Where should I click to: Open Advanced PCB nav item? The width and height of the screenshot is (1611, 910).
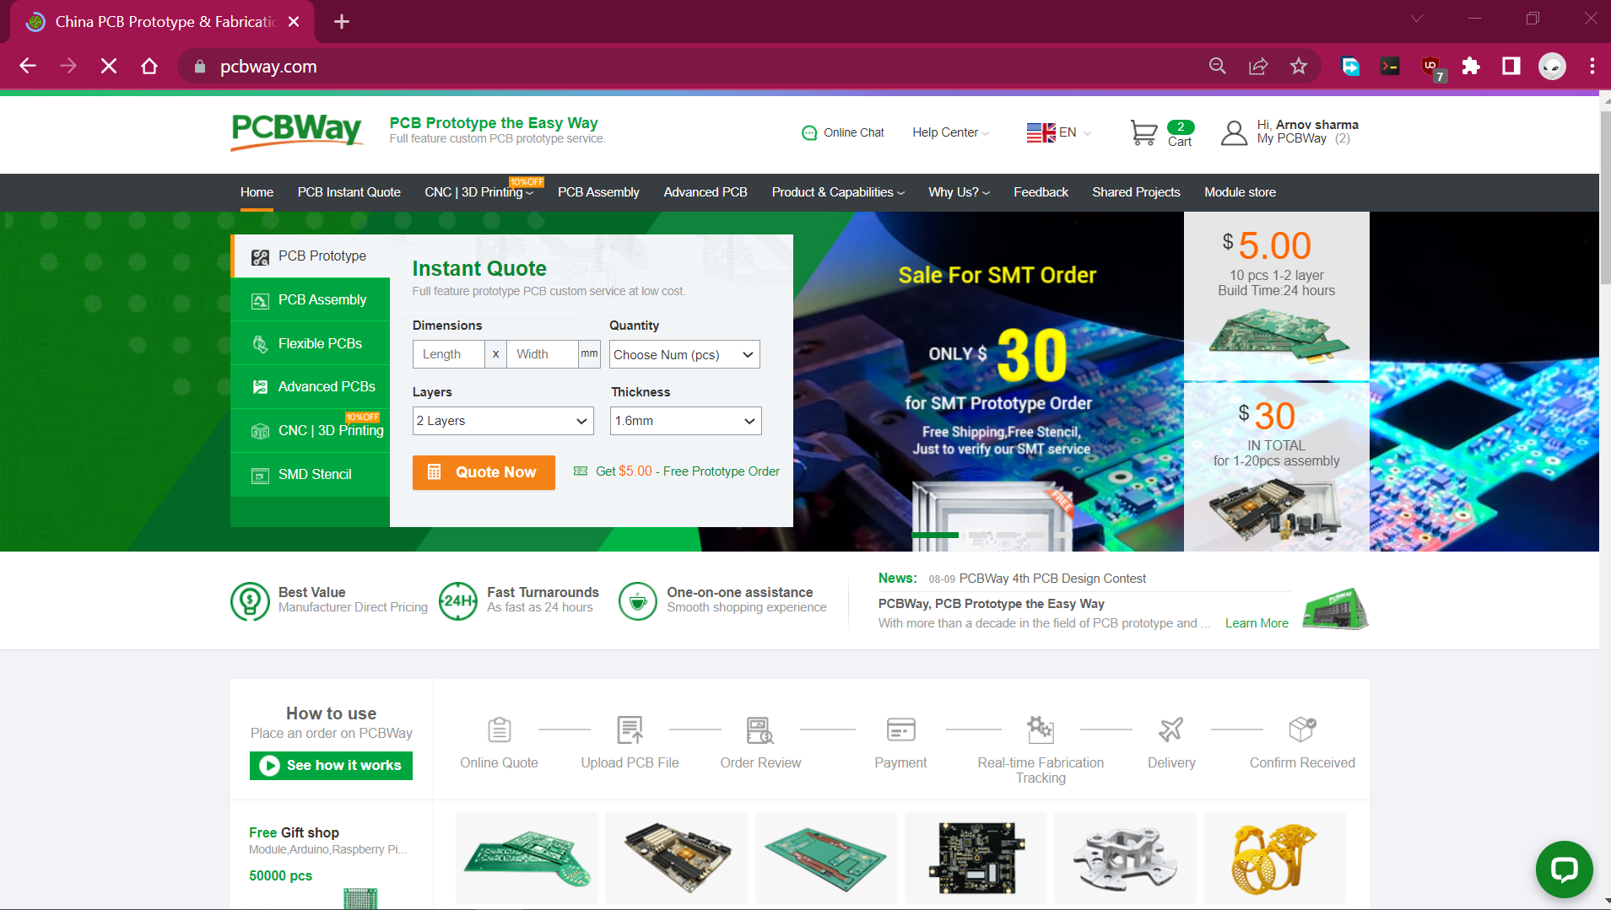click(705, 192)
